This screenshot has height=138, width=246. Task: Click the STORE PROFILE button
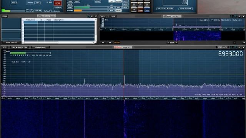pos(11,43)
